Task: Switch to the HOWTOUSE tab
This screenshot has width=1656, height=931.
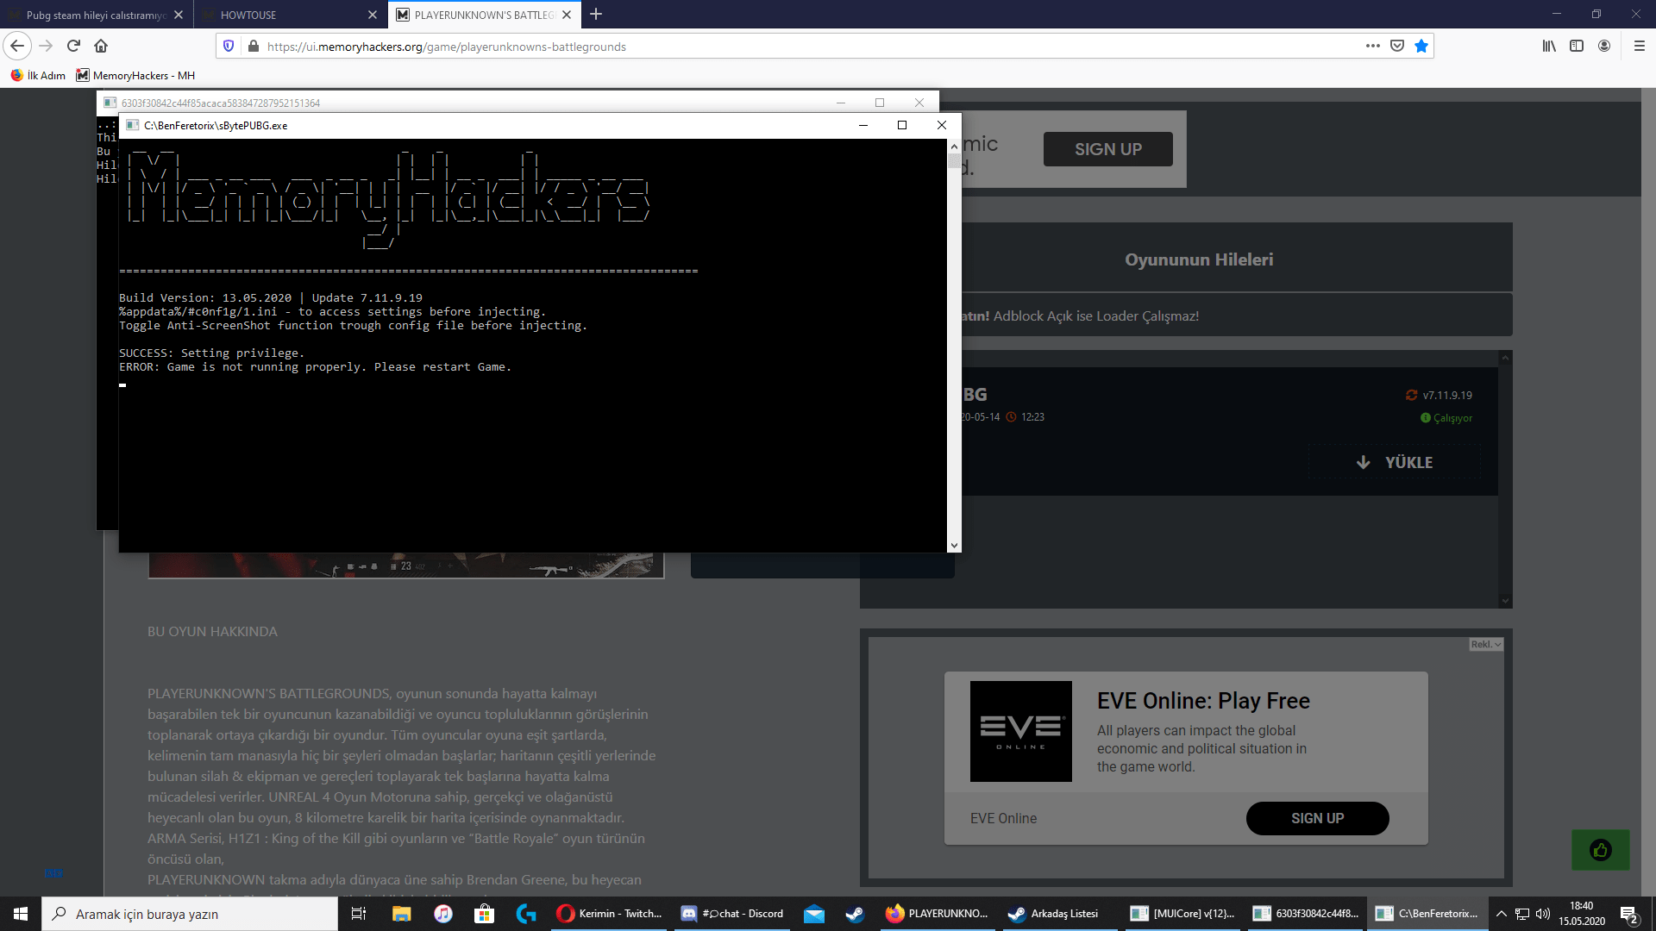Action: [290, 15]
